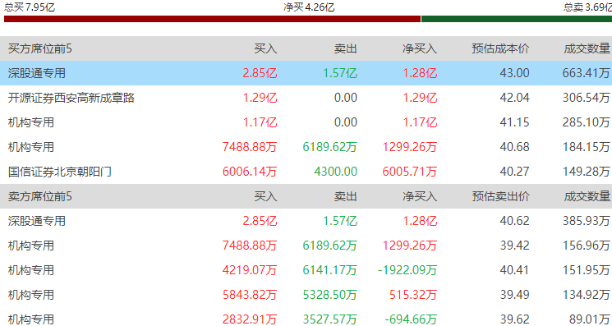
Task: Click 净买入 header in 买方席位前5 section
Action: 420,48
